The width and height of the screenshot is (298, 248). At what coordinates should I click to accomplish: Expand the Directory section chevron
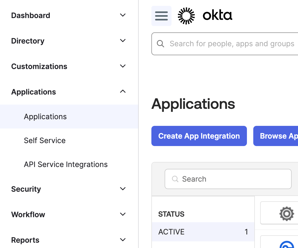tap(123, 41)
